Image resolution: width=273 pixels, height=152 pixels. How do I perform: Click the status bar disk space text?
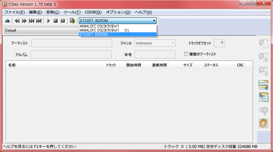tap(231, 147)
